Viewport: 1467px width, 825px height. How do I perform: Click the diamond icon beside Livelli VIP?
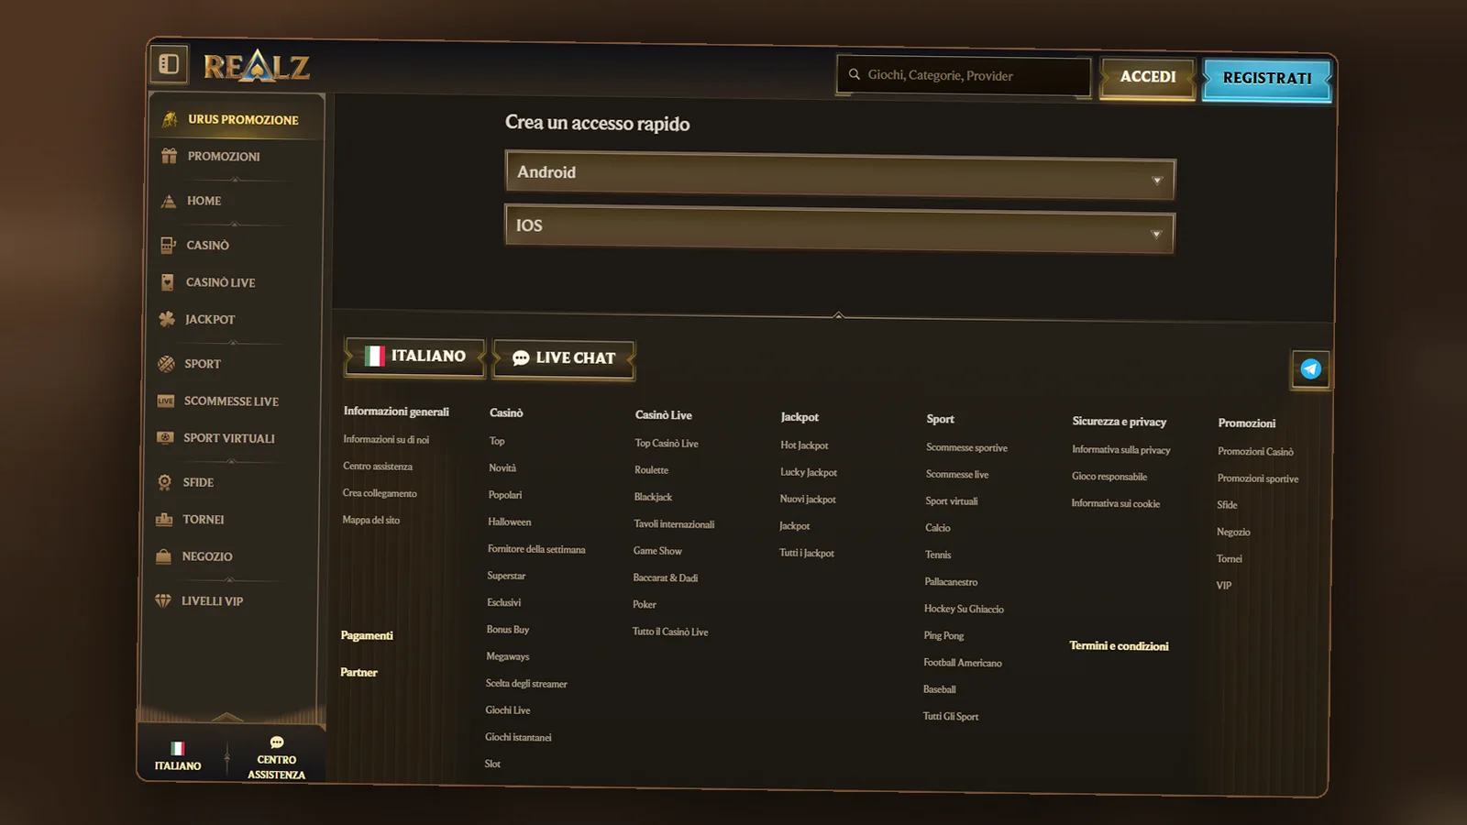[163, 600]
